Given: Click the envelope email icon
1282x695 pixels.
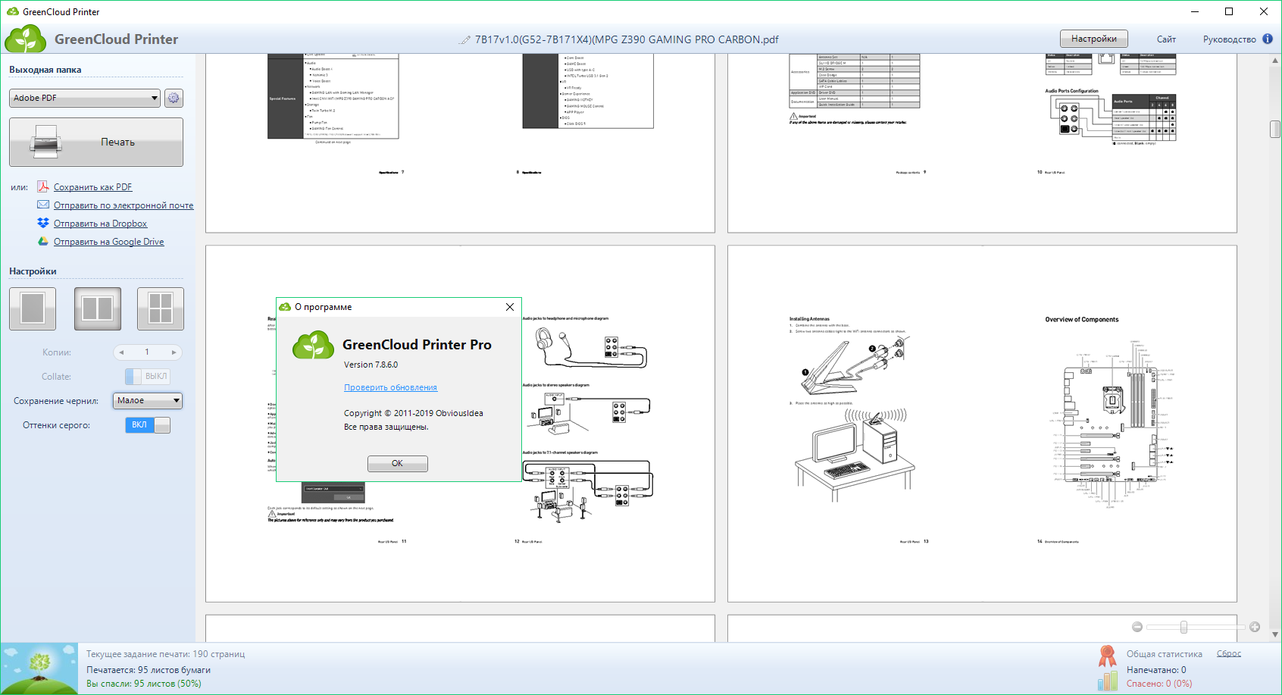Looking at the screenshot, I should coord(43,205).
